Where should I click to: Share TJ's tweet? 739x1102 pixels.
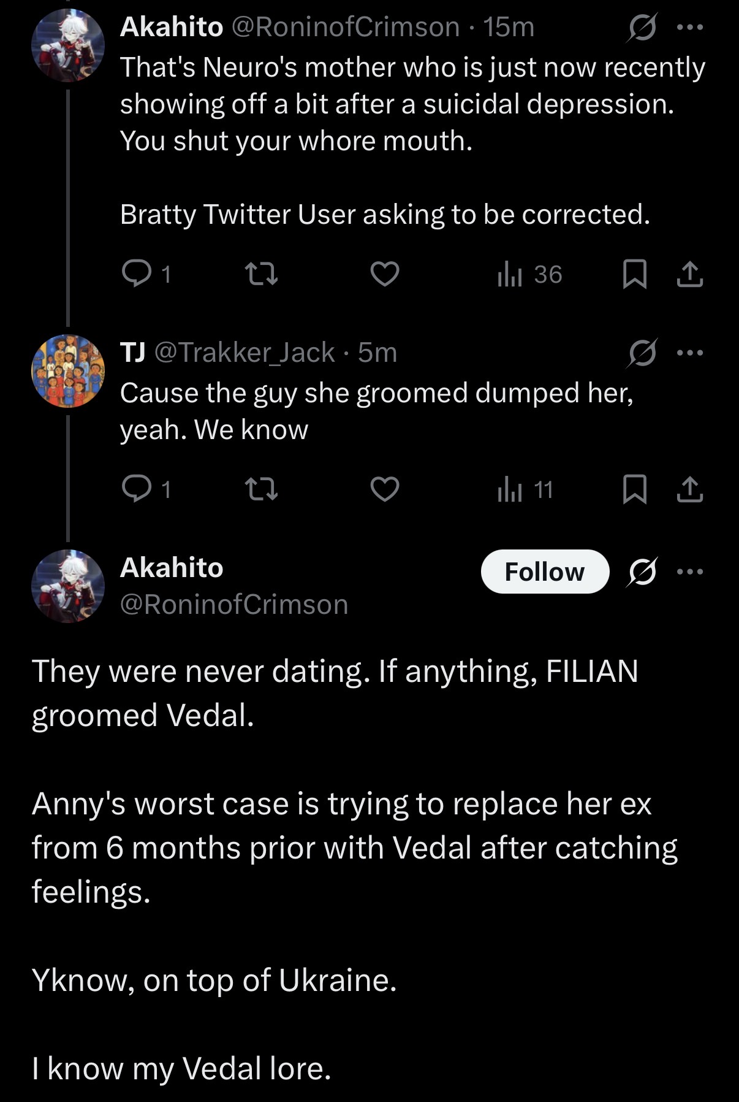coord(690,490)
